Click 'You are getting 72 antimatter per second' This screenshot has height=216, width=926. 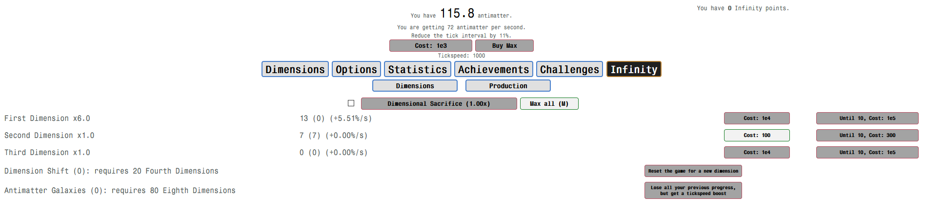pos(461,28)
